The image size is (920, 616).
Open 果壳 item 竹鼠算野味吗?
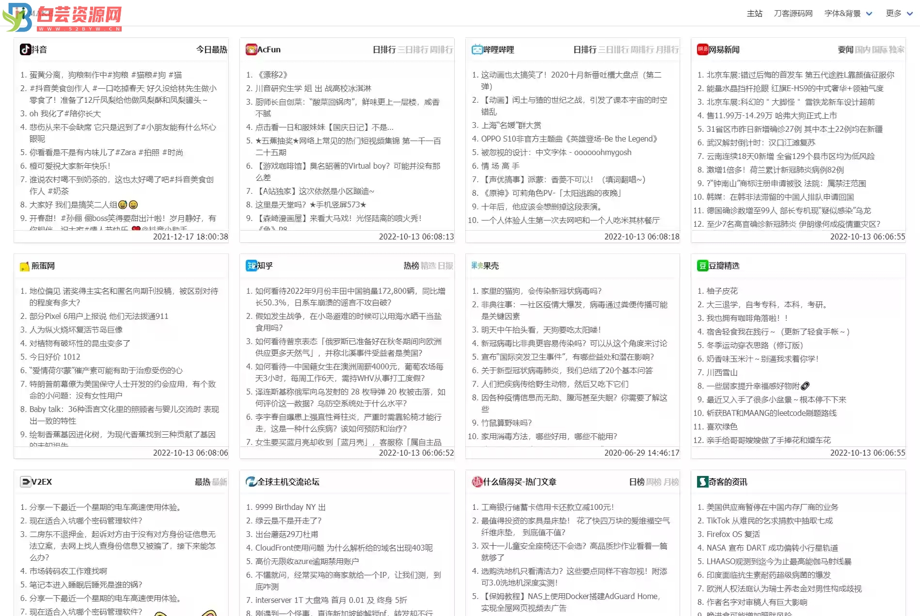click(x=506, y=423)
